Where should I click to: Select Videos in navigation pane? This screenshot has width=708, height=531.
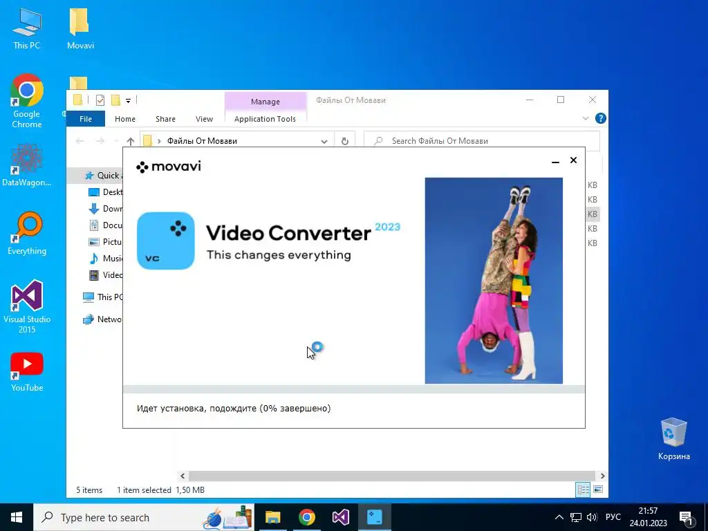point(106,274)
